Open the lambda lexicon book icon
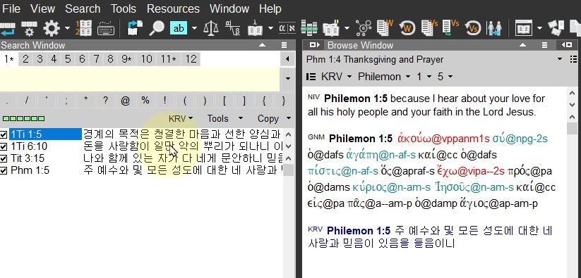This screenshot has height=278, width=581. (x=256, y=28)
